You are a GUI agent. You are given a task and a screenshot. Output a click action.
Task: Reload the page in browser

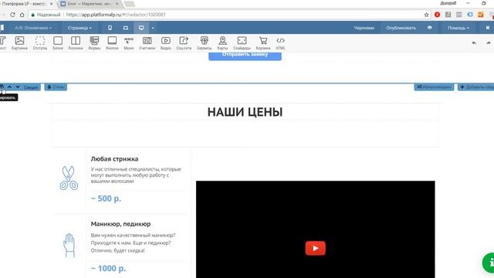pyautogui.click(x=12, y=15)
